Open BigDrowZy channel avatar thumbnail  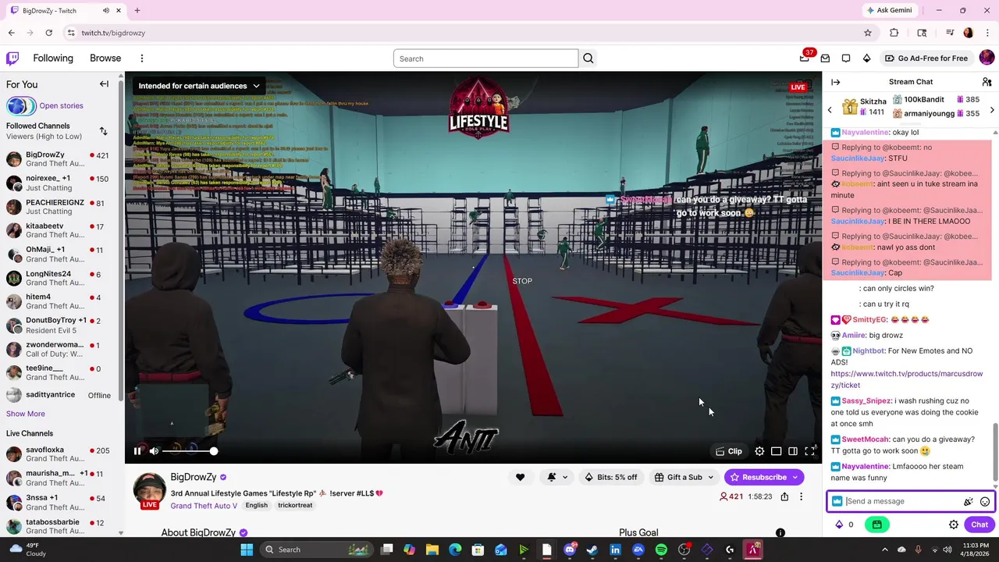tap(149, 490)
